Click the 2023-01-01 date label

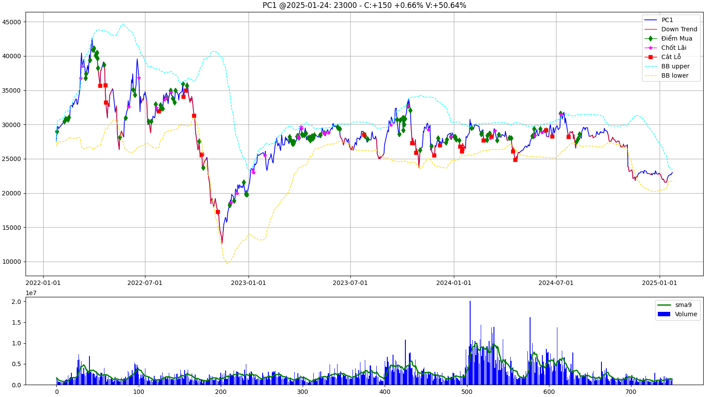click(x=249, y=283)
